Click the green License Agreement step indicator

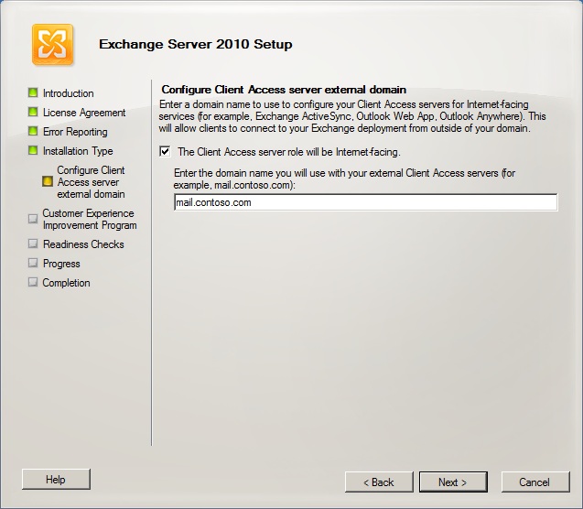pos(33,112)
